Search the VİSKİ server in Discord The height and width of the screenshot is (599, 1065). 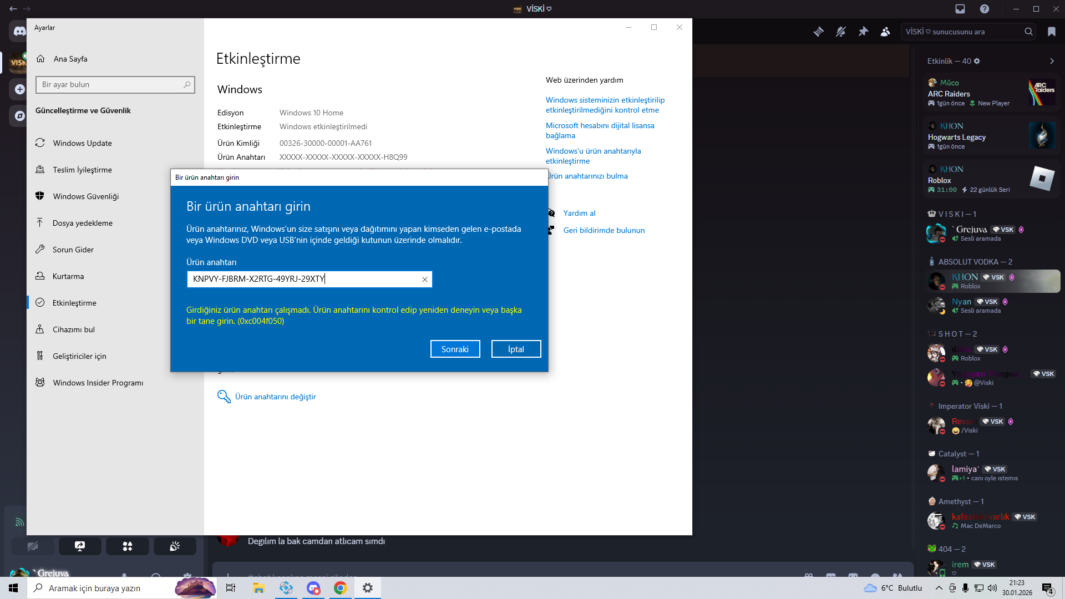click(968, 32)
